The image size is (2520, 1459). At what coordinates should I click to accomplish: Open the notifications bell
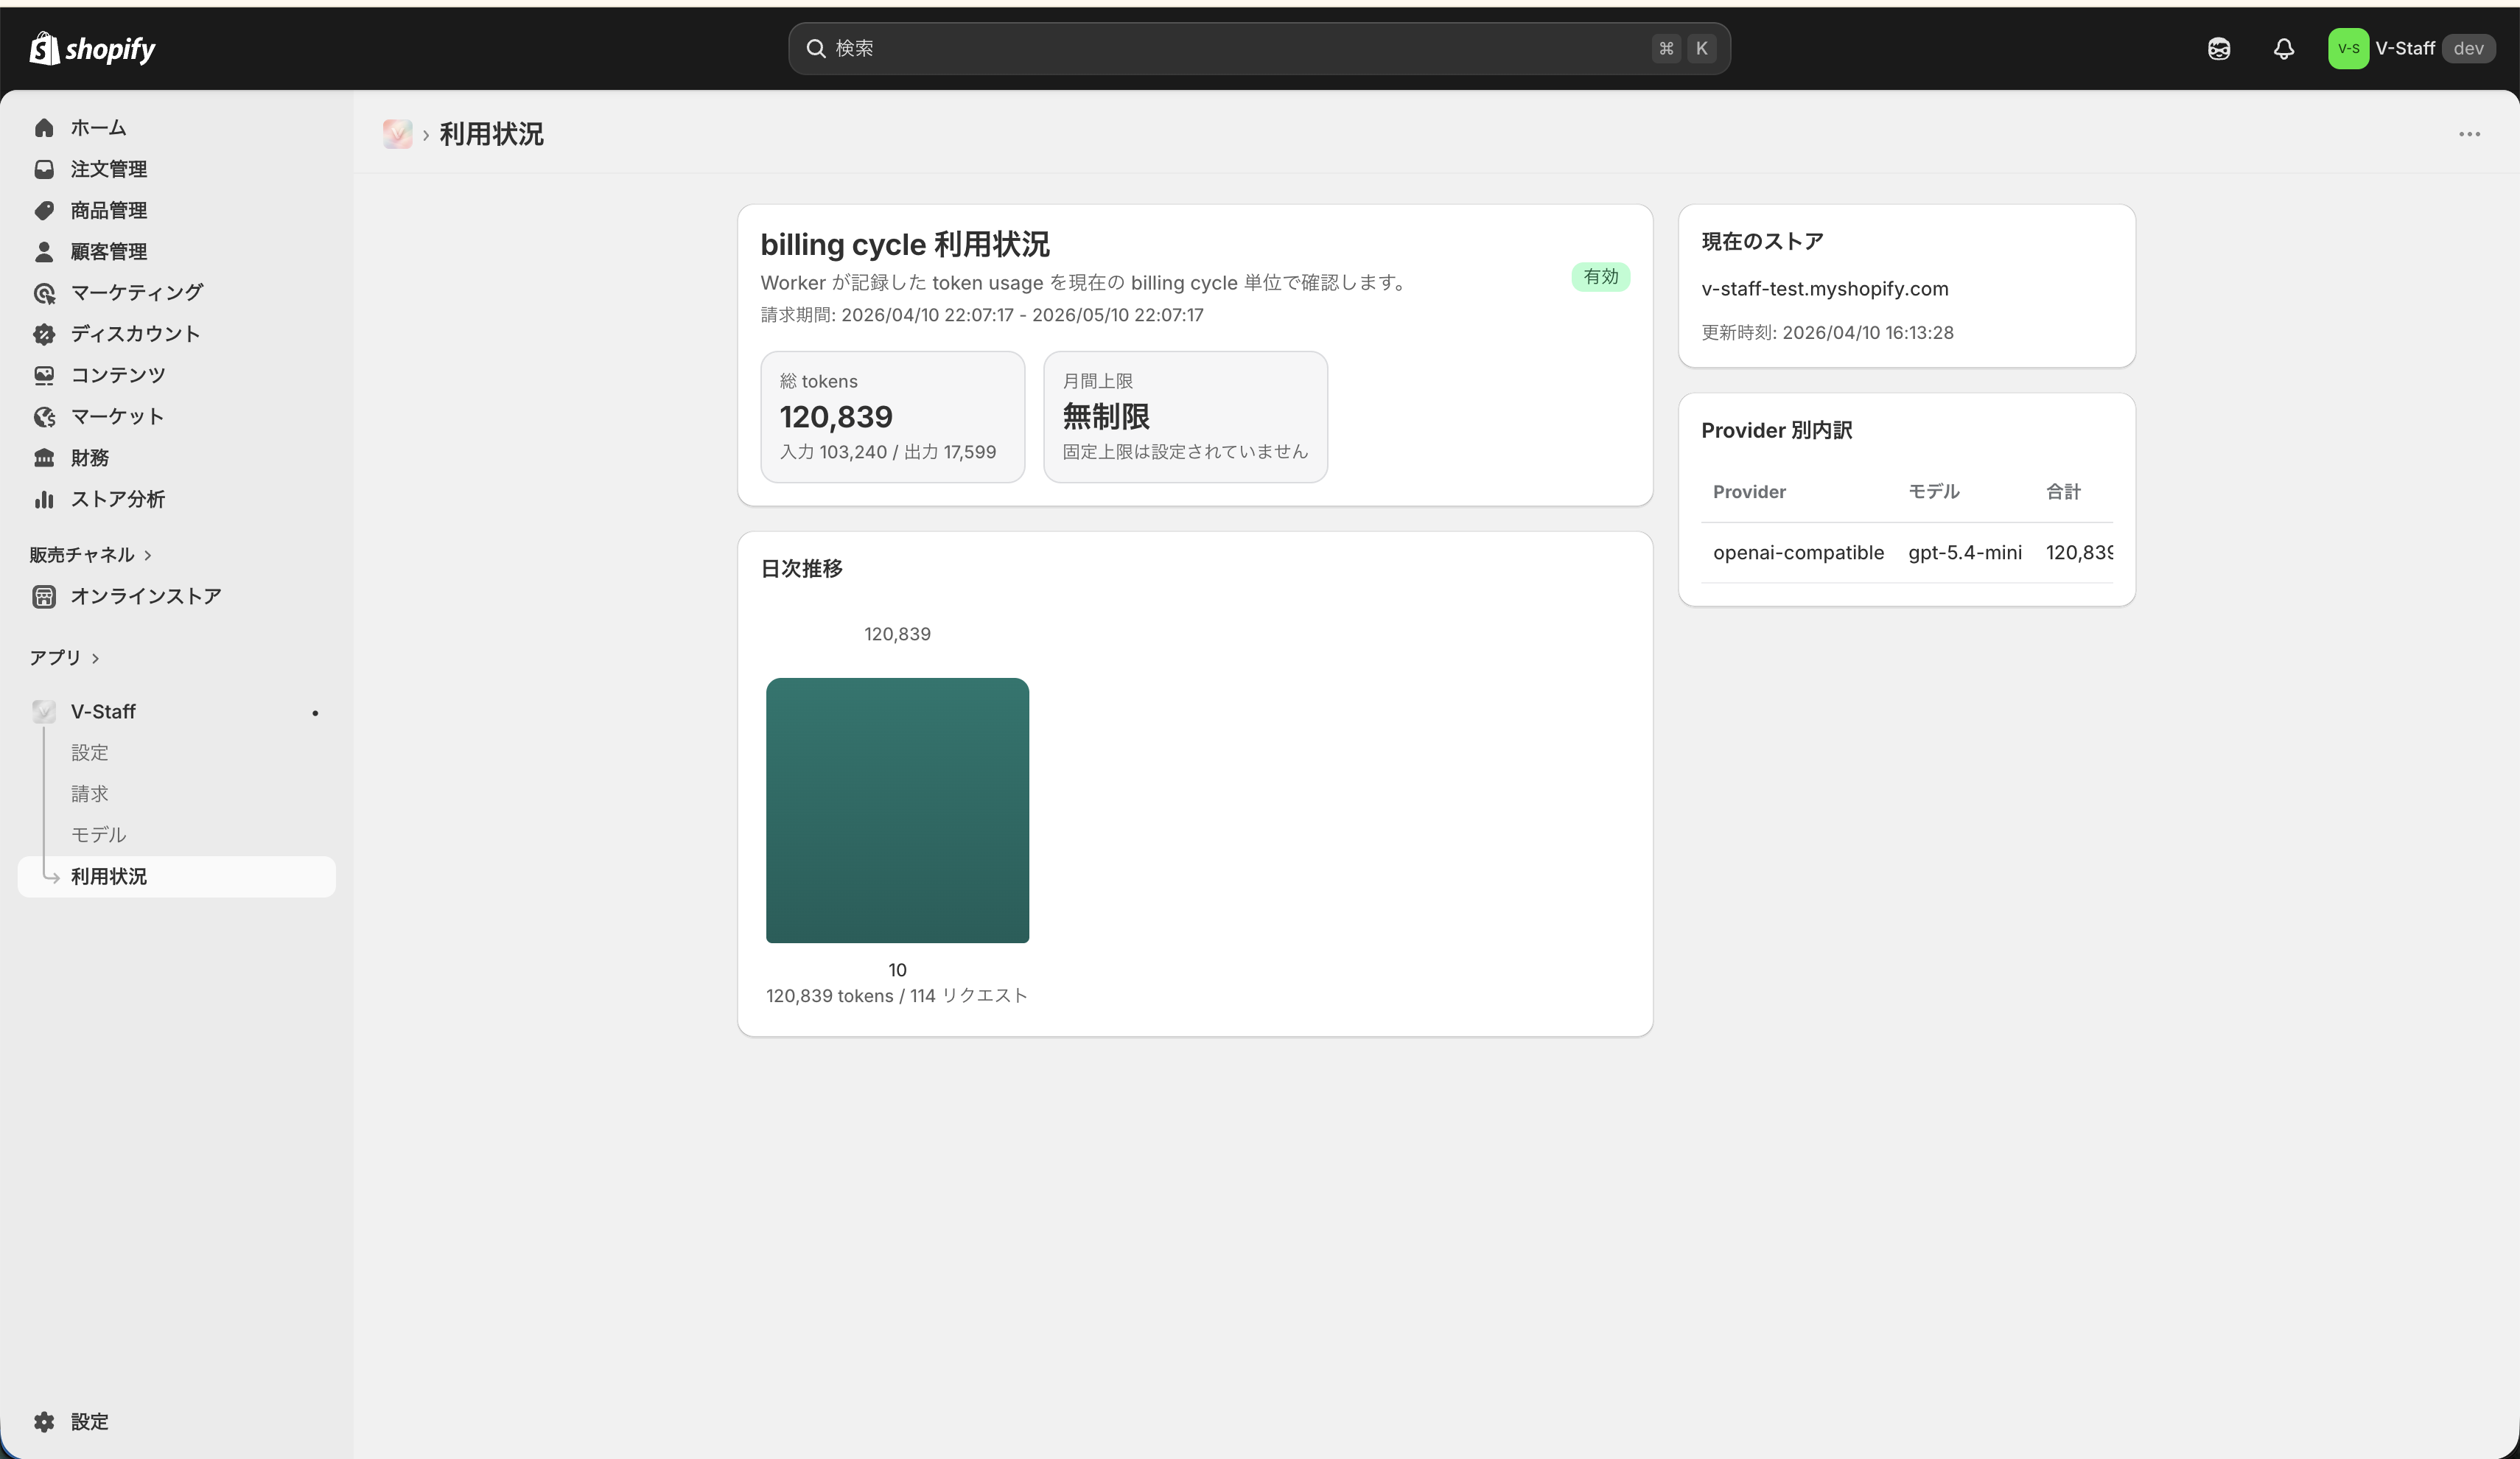2283,48
